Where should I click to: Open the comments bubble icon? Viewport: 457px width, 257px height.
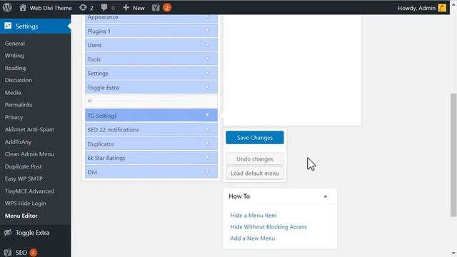coord(104,8)
